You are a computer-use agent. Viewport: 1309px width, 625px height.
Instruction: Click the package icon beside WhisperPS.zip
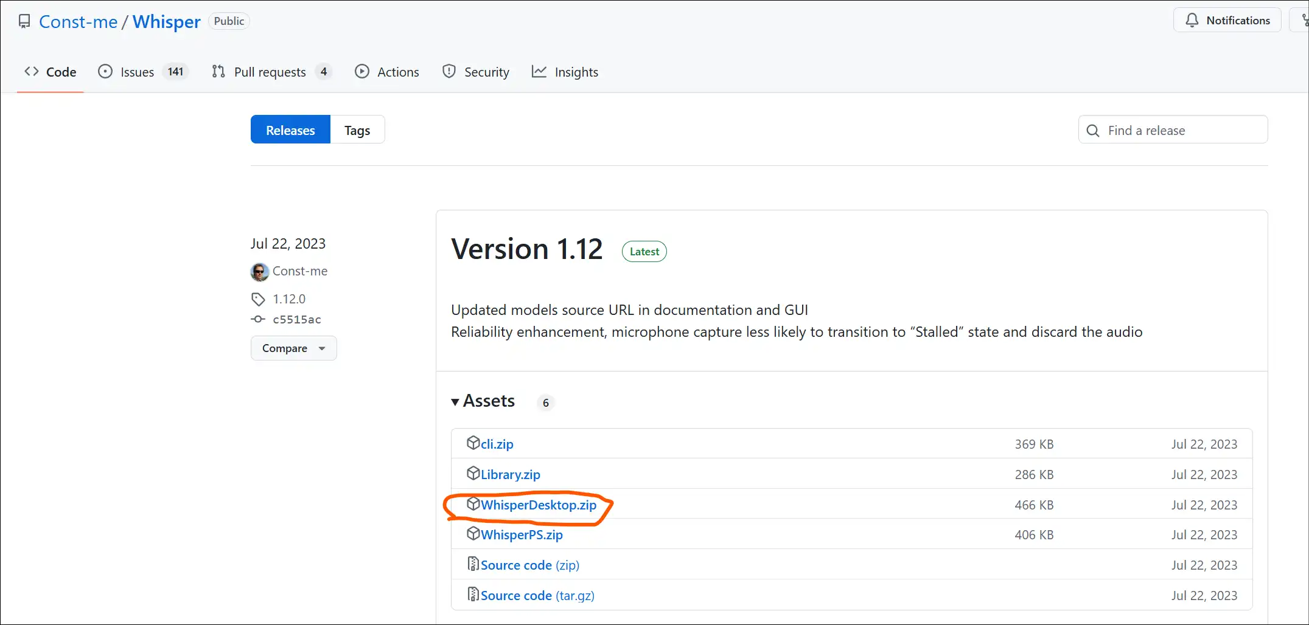(x=473, y=533)
